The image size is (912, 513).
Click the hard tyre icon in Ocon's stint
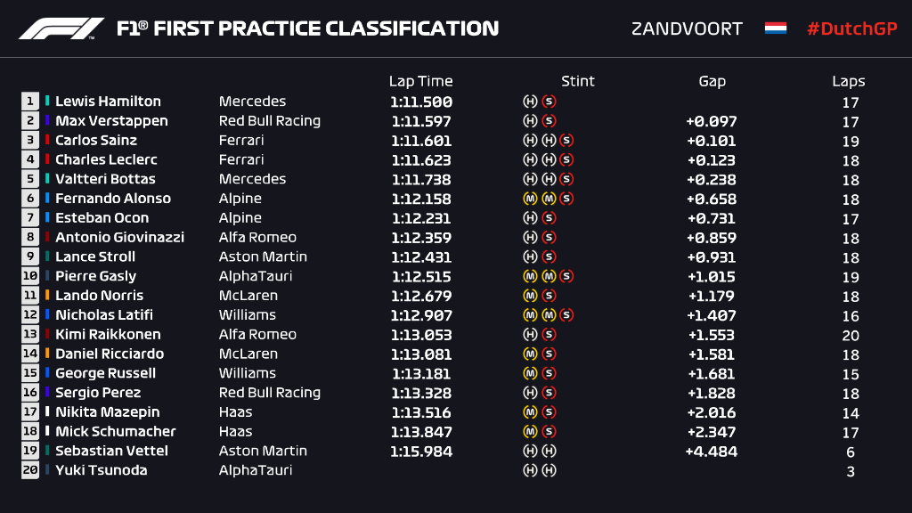click(530, 218)
